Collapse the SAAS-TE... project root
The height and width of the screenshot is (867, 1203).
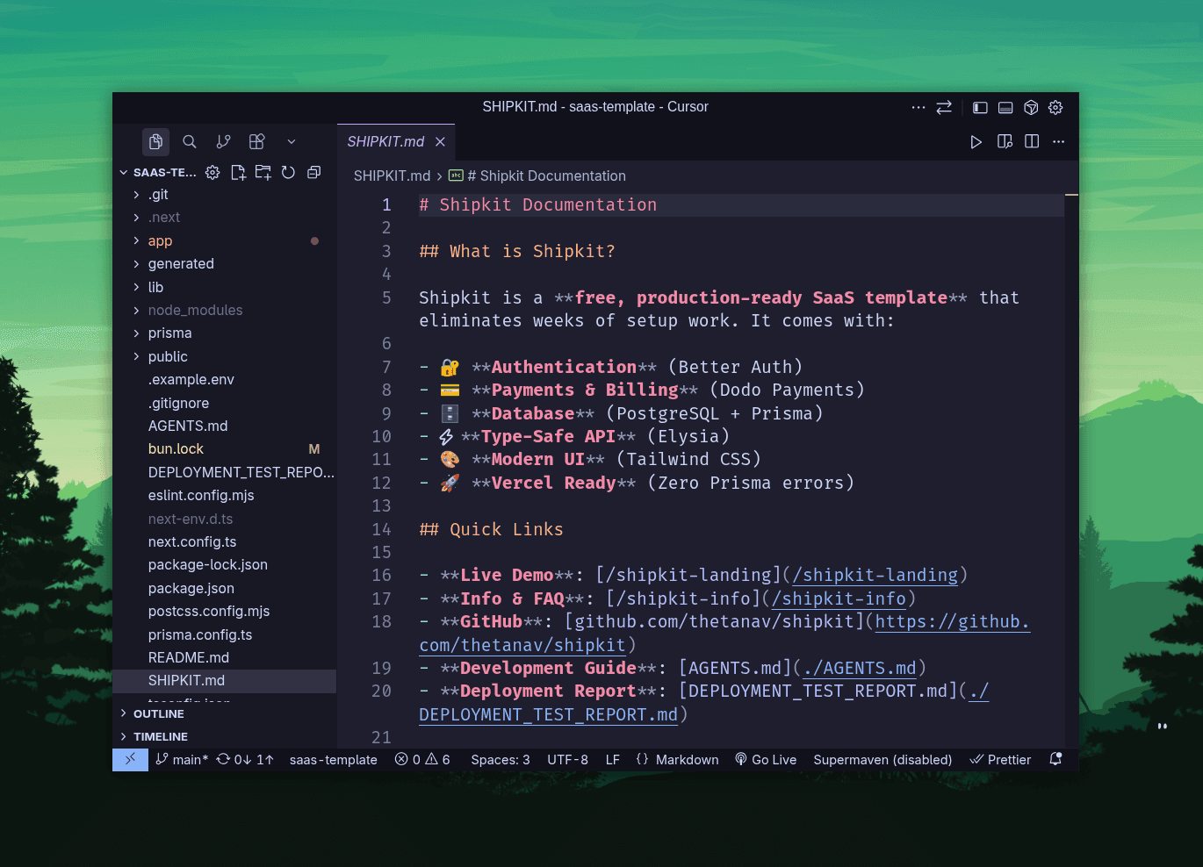tap(124, 172)
